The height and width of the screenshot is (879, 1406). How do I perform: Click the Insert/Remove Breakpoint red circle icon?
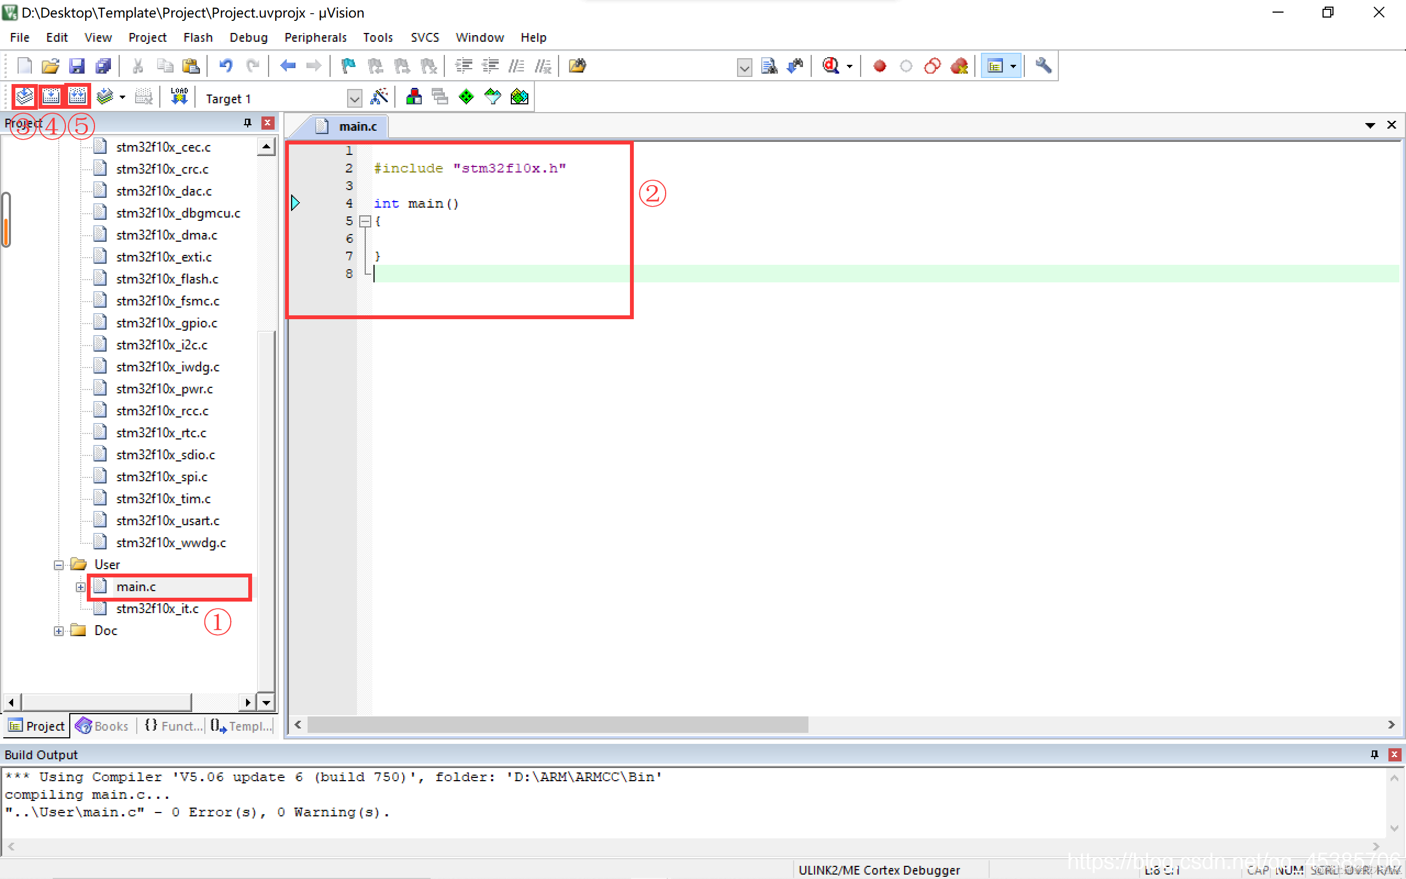pyautogui.click(x=879, y=66)
